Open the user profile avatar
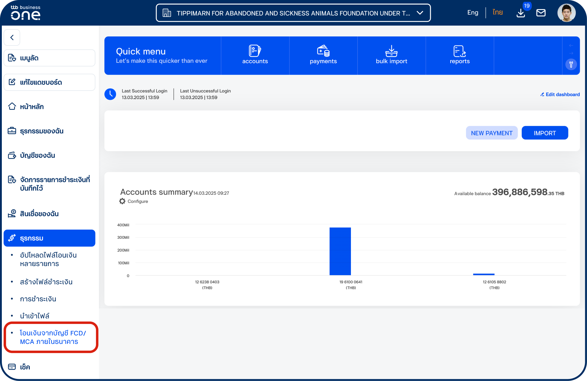Image resolution: width=587 pixels, height=381 pixels. coord(566,13)
